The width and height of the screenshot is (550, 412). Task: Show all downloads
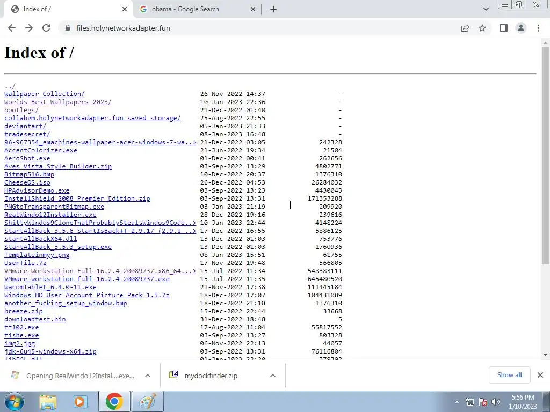[x=509, y=375]
